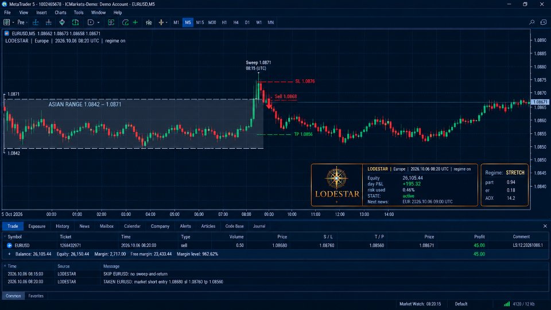Switch to the Mailbox tab

(107, 226)
